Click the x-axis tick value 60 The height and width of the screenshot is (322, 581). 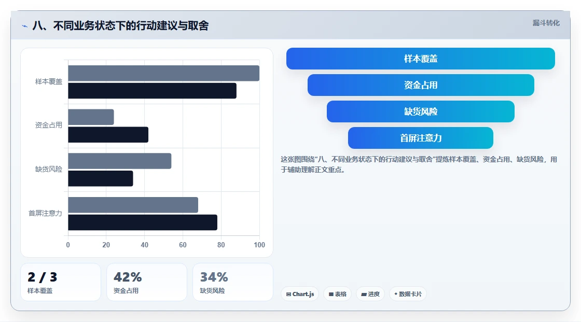tap(183, 245)
